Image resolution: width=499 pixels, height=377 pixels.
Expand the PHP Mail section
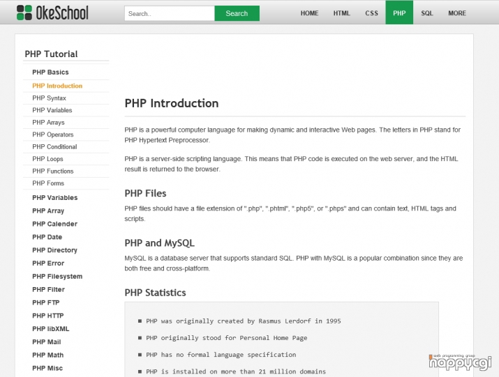47,341
